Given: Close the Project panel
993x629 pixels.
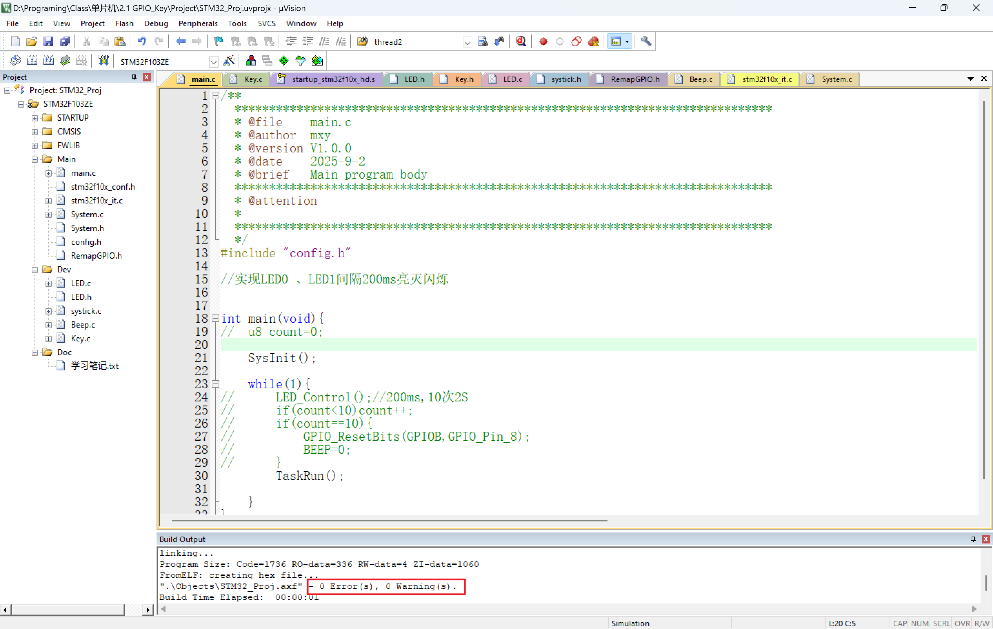Looking at the screenshot, I should click(147, 77).
